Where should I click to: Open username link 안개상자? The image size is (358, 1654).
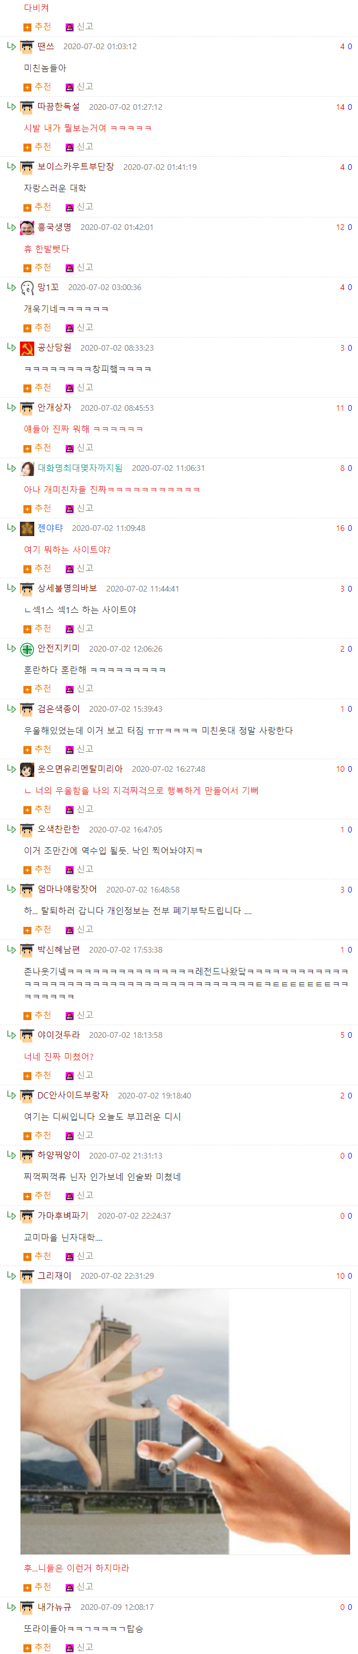tap(54, 408)
